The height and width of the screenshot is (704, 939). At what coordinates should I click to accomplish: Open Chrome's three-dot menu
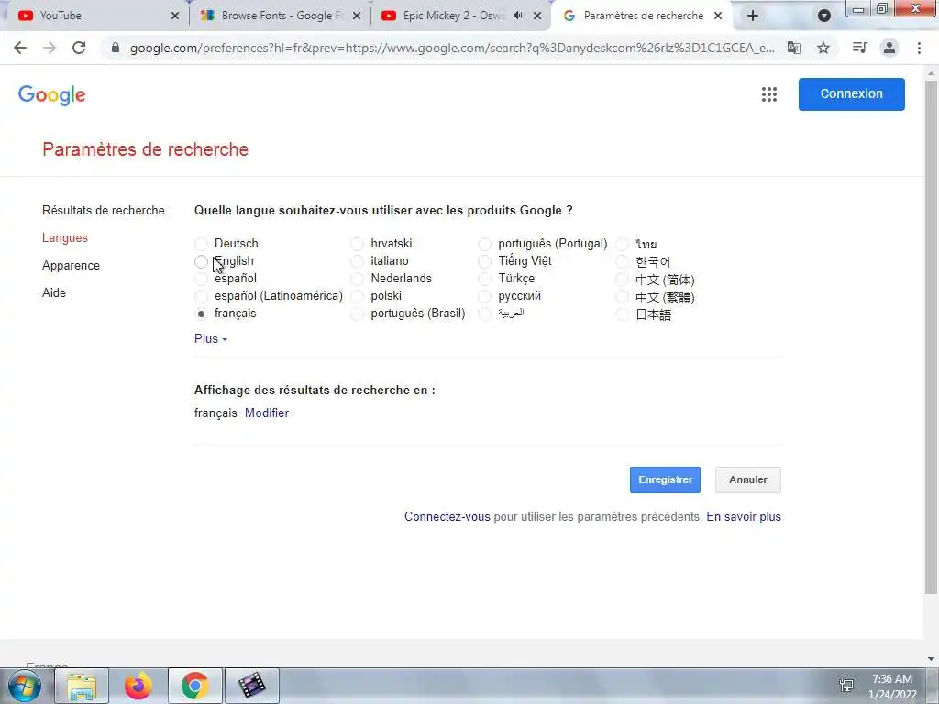919,48
